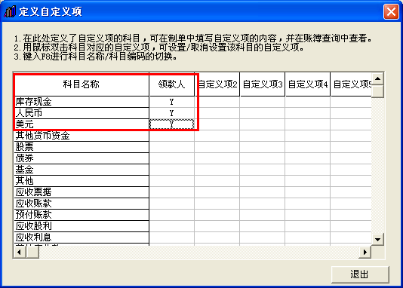Select the 债券 row

tap(82, 158)
